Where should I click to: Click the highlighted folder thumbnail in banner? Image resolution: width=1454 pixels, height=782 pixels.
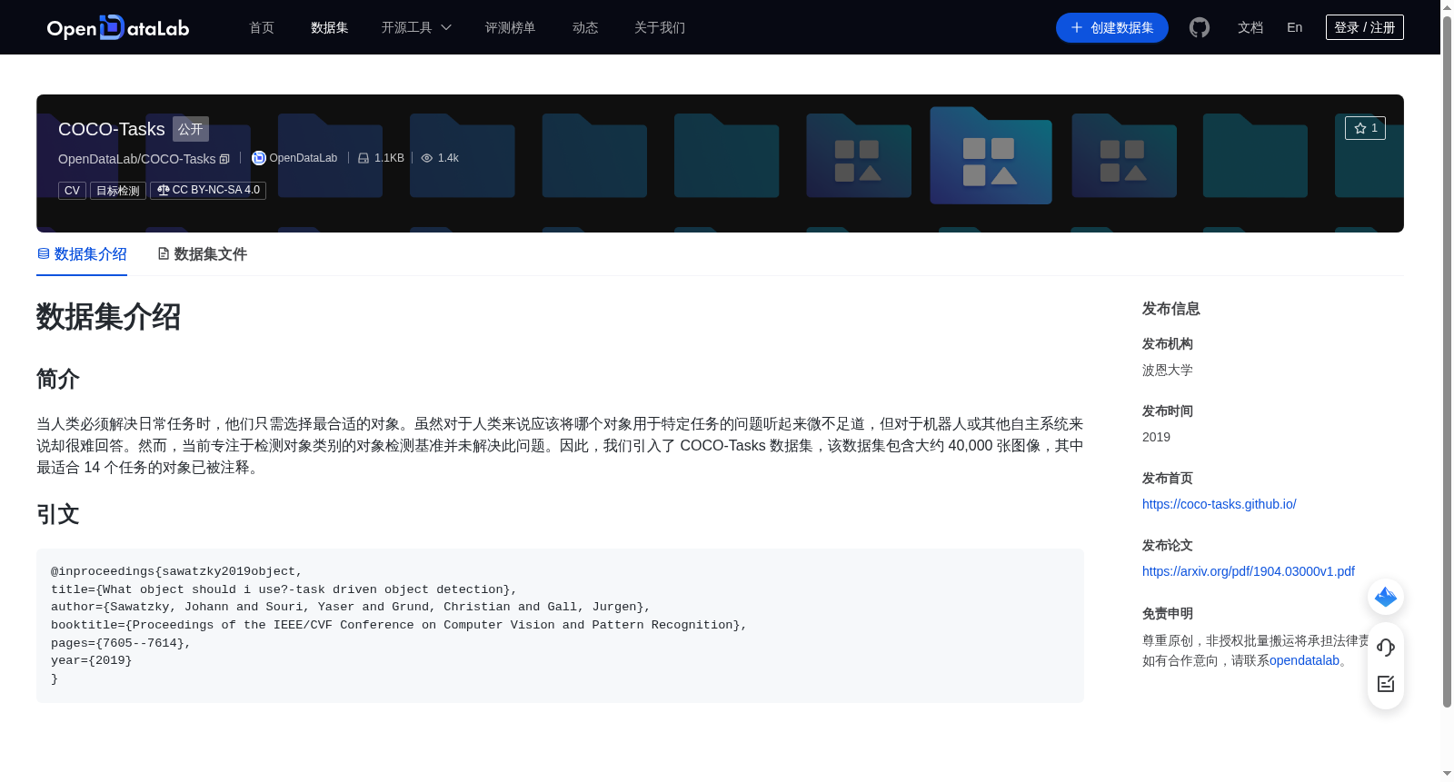(991, 155)
